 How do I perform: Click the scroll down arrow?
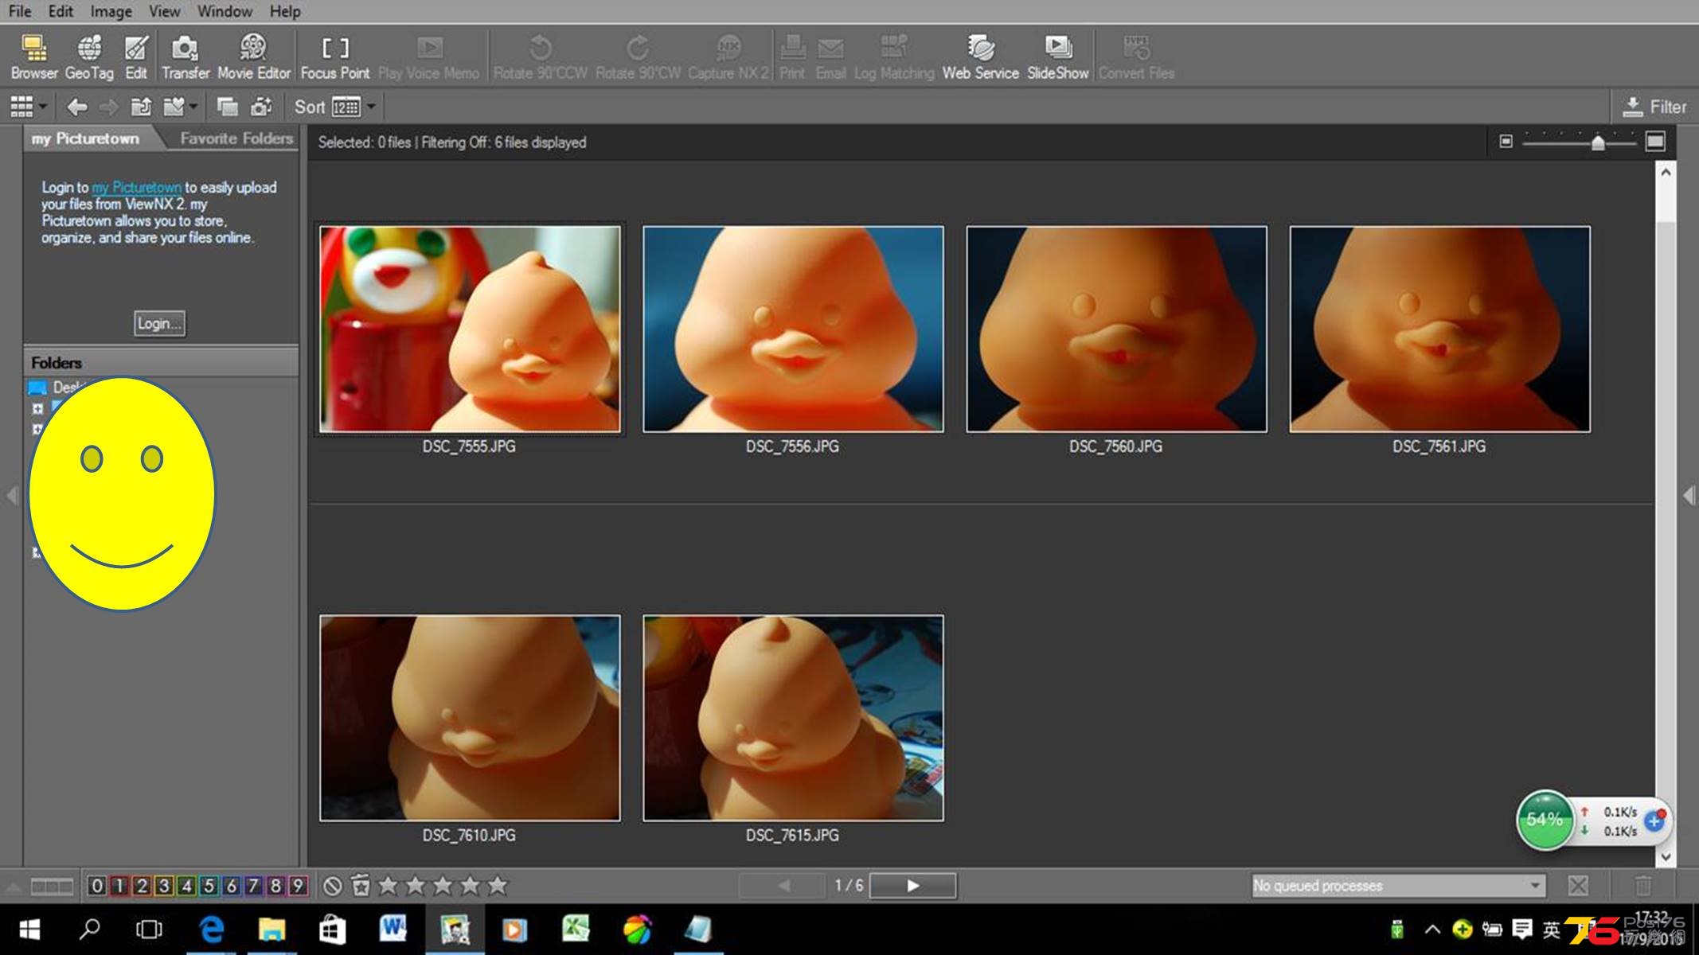[x=1666, y=856]
